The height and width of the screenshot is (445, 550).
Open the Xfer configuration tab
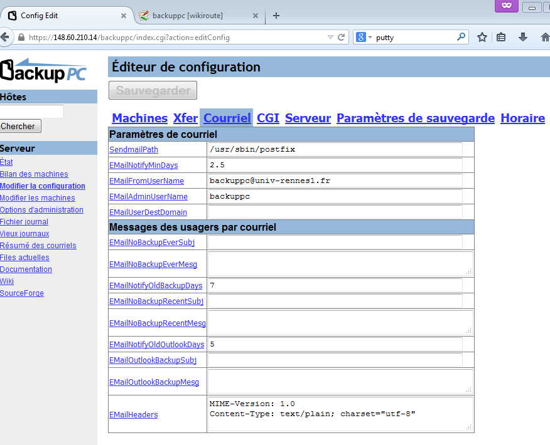tap(185, 118)
